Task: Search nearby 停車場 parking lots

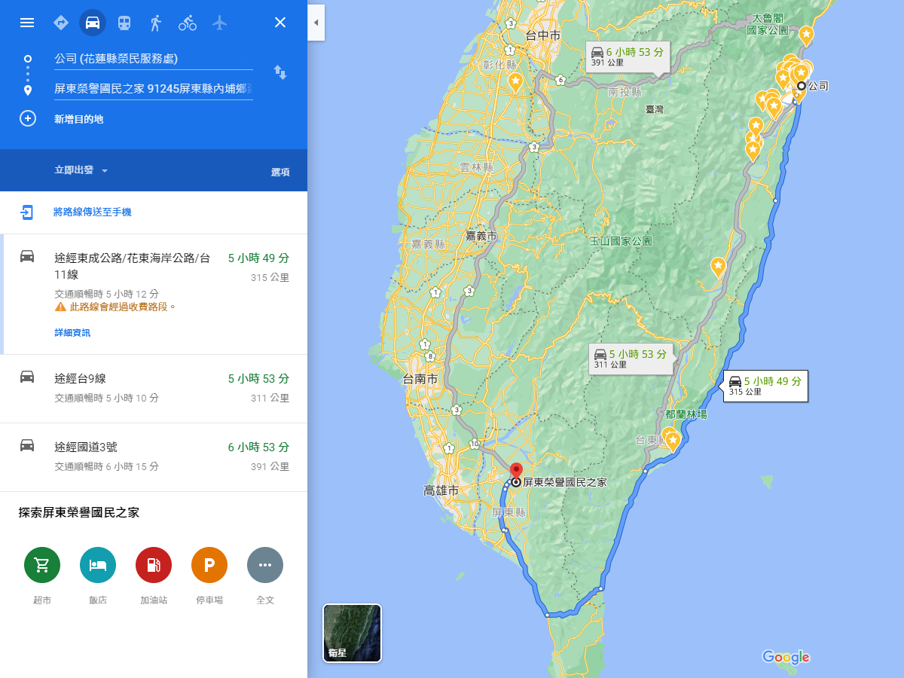Action: [209, 565]
